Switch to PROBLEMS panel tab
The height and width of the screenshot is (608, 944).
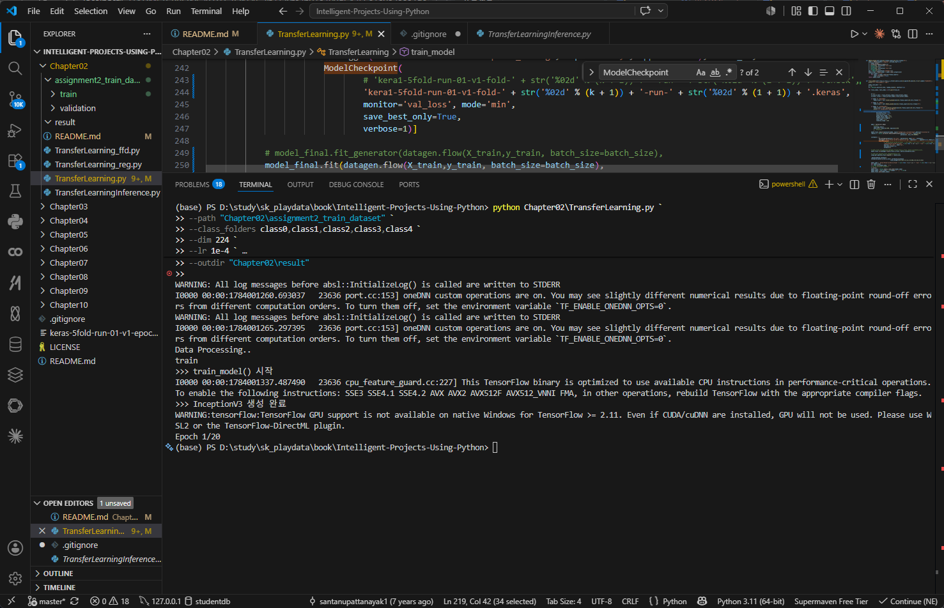(192, 185)
